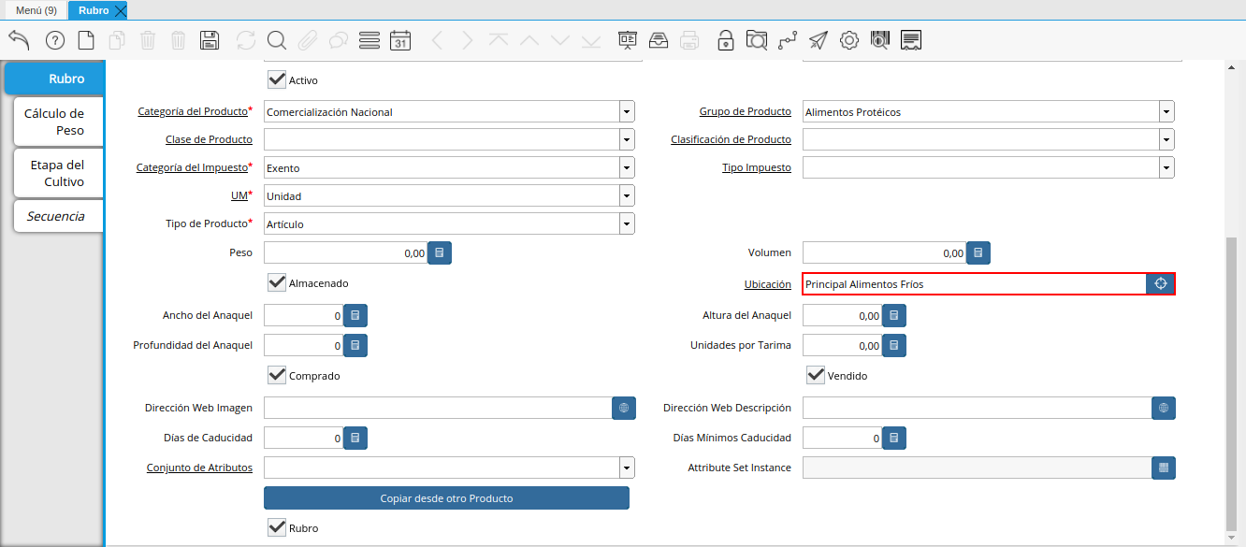This screenshot has width=1246, height=547.
Task: Click the Ubicación field label link
Action: [x=767, y=284]
